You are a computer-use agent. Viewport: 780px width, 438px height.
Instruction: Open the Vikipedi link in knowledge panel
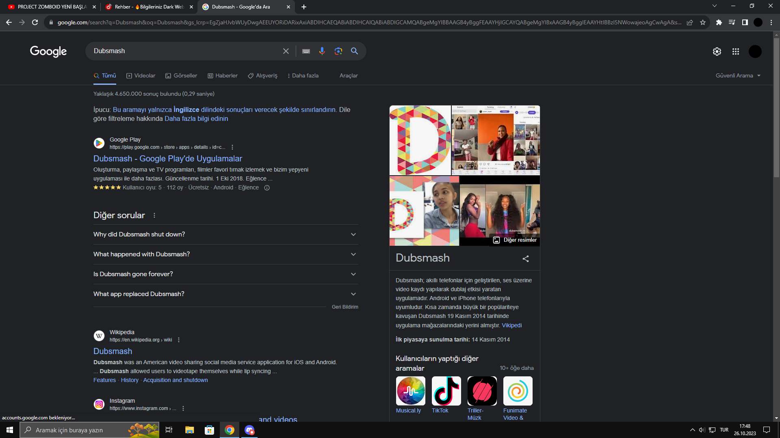tap(512, 325)
